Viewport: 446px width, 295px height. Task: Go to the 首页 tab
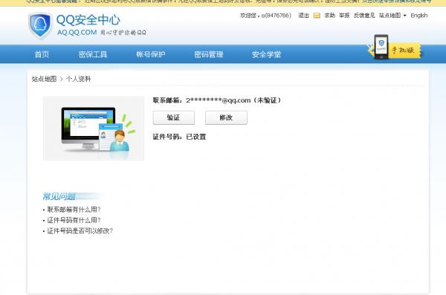point(42,54)
